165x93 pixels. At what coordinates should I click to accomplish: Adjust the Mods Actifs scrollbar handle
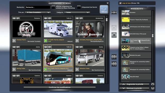point(153,36)
